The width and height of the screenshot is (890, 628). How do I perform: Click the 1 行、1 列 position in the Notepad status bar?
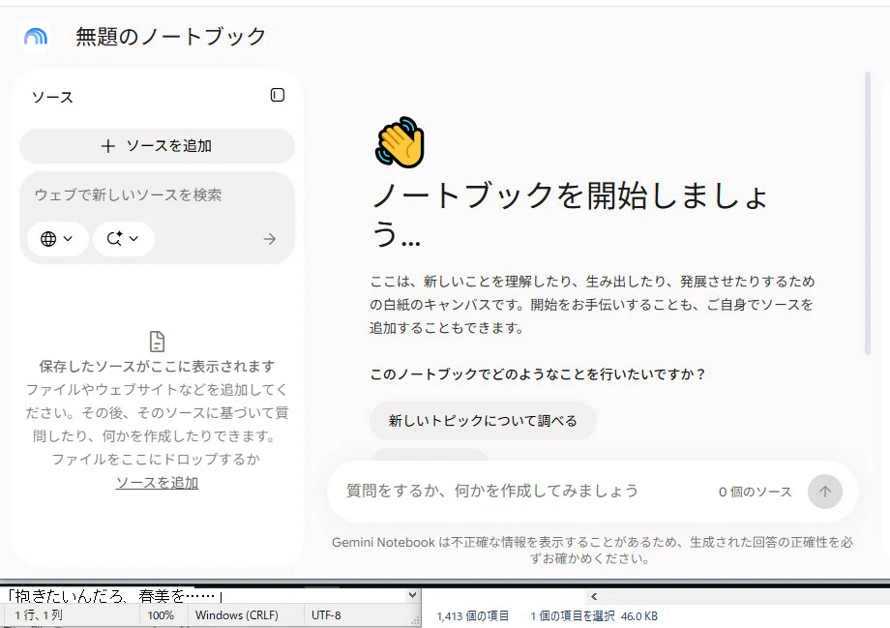(x=39, y=615)
